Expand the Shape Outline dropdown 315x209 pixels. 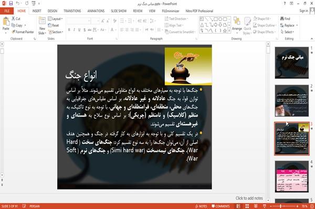[265, 25]
